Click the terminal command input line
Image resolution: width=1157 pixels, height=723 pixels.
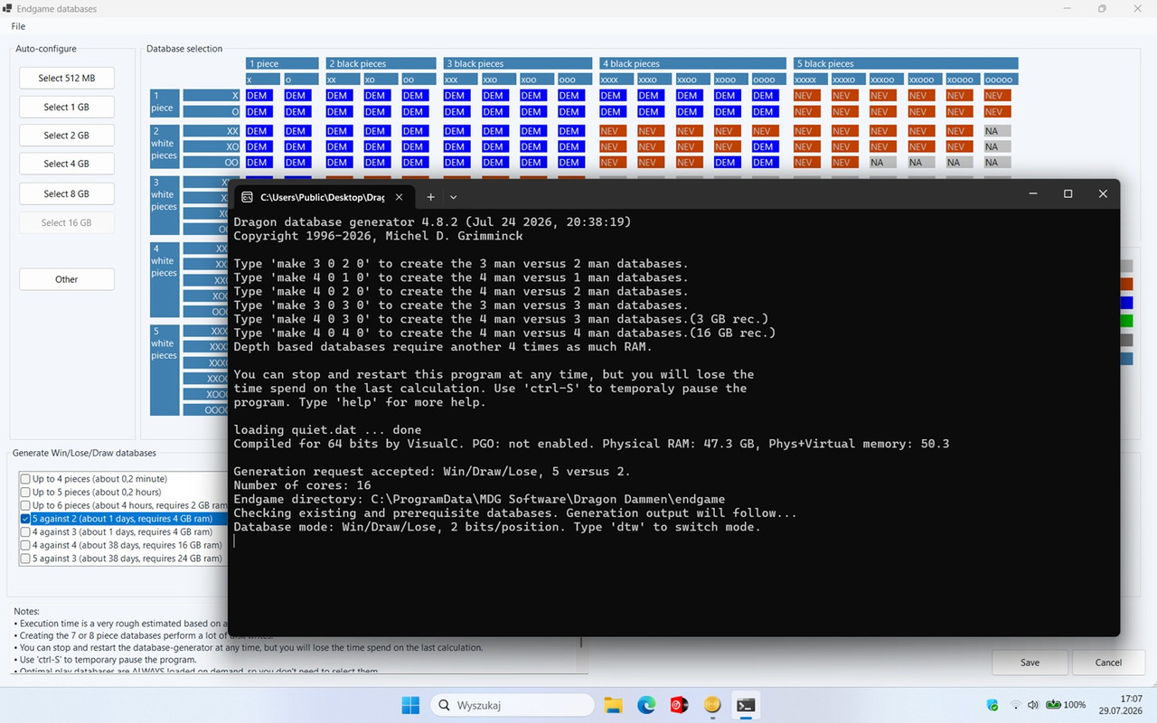[x=673, y=541]
